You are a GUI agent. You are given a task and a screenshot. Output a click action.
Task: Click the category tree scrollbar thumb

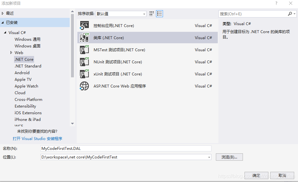72,45
